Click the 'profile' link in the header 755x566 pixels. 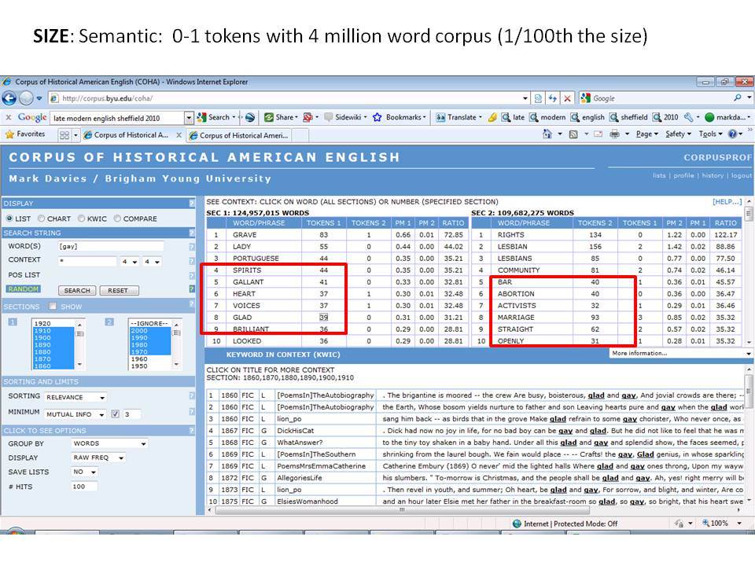point(683,175)
